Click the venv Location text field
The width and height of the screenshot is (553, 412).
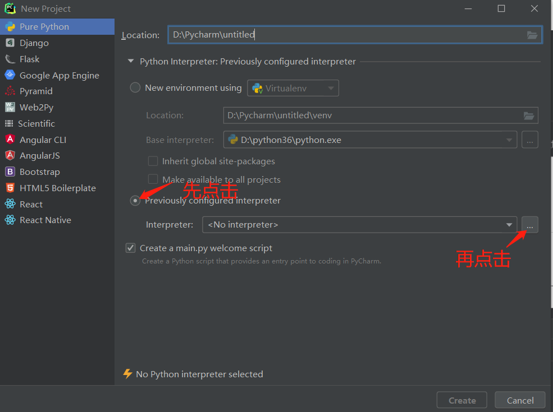(x=381, y=115)
